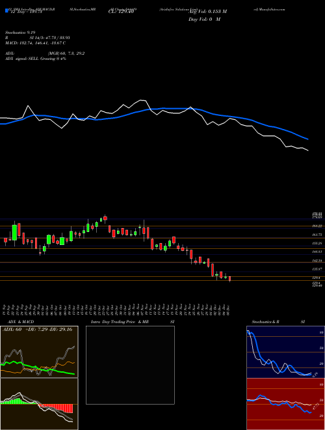This screenshot has height=430, width=325.
Task: Open the empty intraday trading price panel
Action: 130,365
